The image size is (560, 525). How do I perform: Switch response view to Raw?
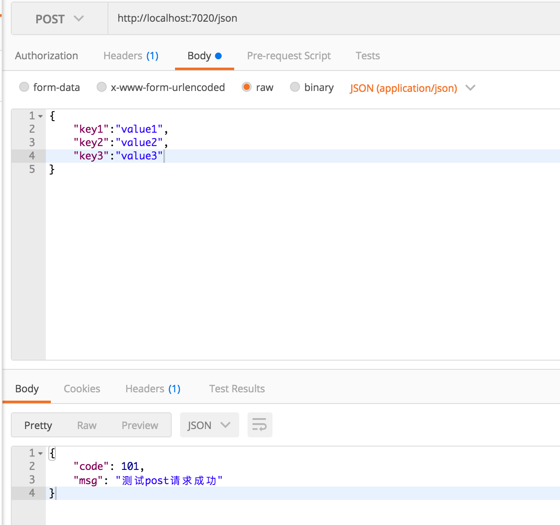coord(87,425)
